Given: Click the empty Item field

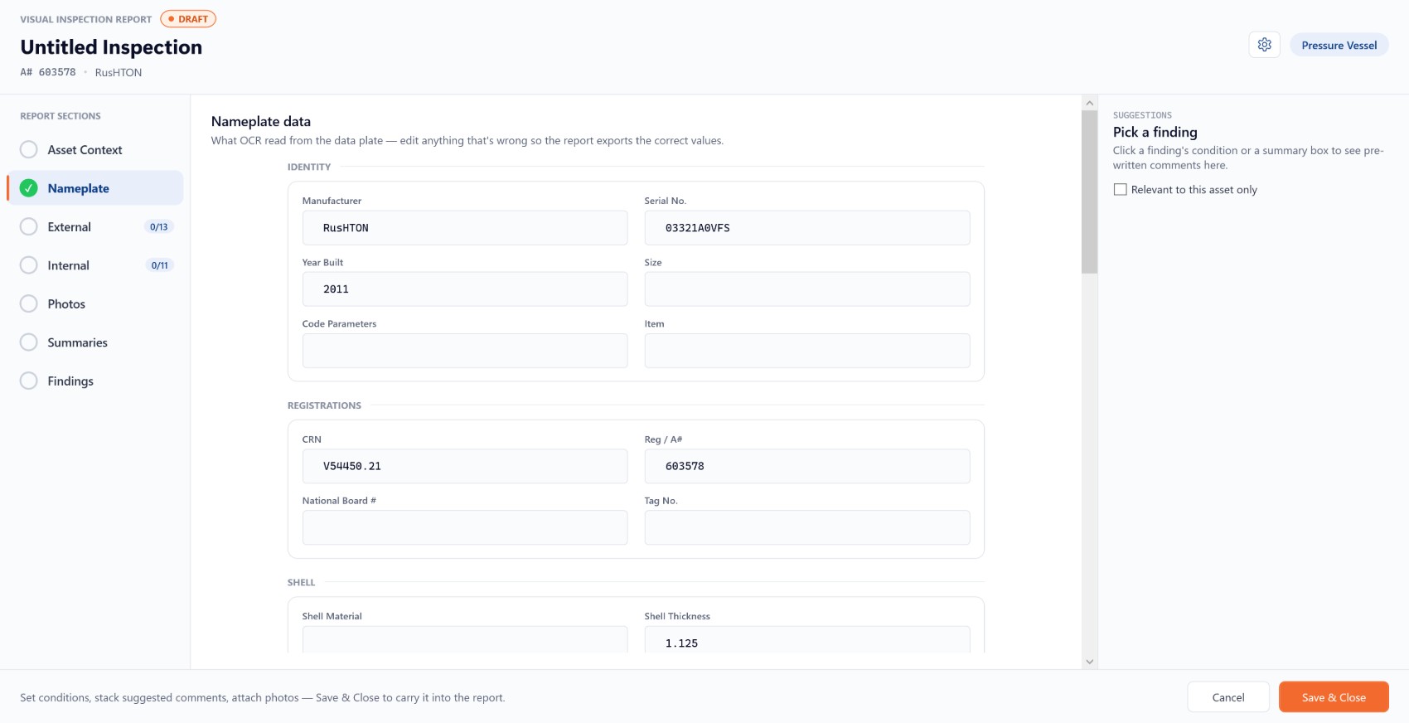Looking at the screenshot, I should pos(807,351).
